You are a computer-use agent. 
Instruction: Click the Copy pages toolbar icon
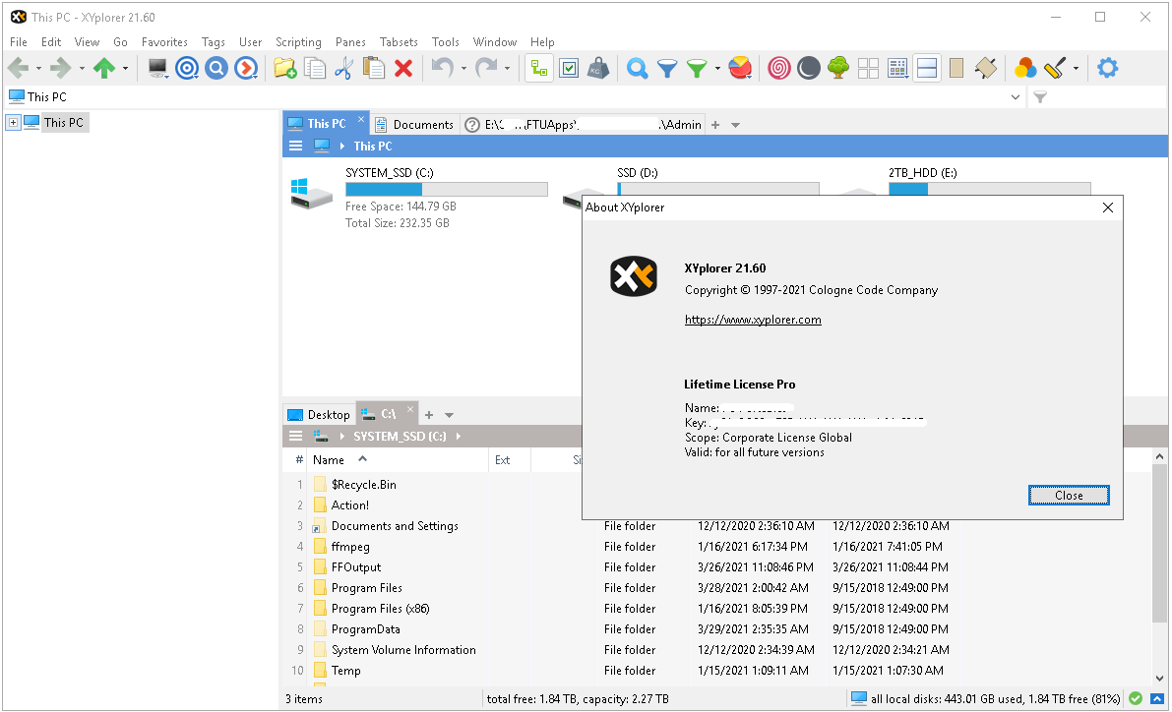click(x=315, y=68)
